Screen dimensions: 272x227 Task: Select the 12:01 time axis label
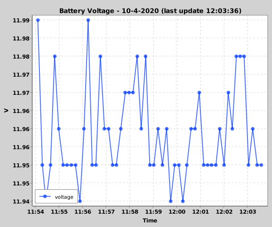(200, 212)
